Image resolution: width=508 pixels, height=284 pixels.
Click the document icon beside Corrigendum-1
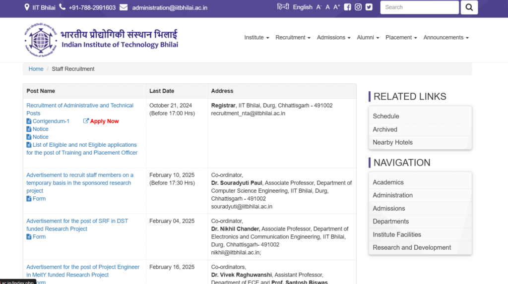tap(29, 121)
